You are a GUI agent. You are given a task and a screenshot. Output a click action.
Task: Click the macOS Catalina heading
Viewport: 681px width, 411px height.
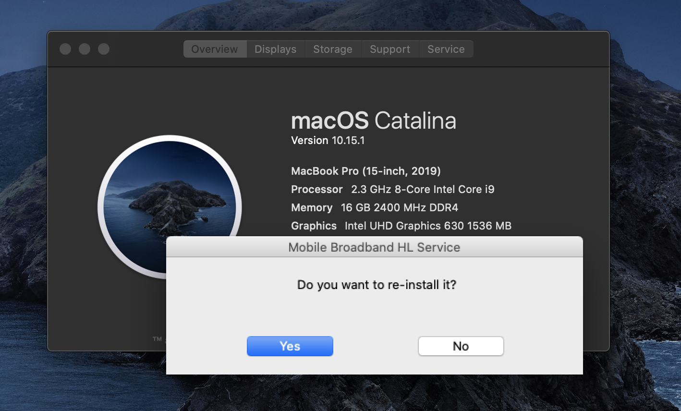374,120
